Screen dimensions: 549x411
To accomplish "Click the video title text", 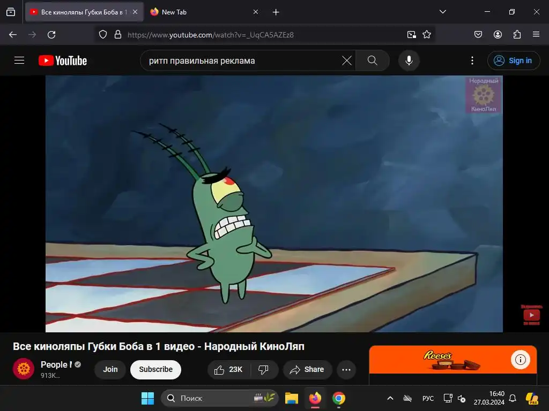I will 159,346.
